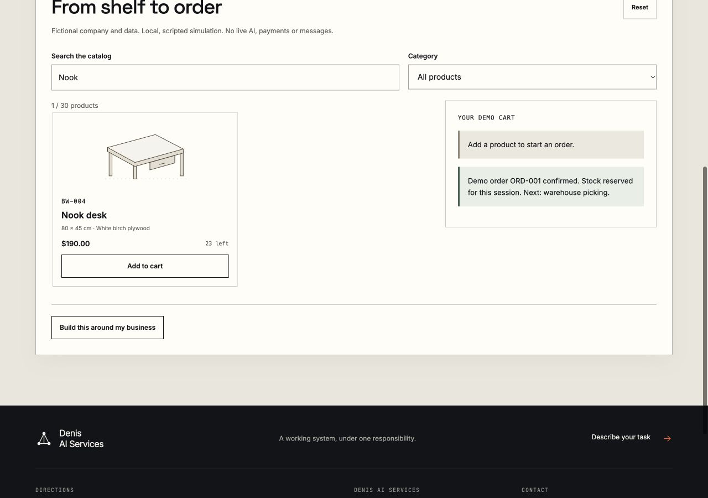The width and height of the screenshot is (708, 498).
Task: Follow the Describe your task link
Action: pyautogui.click(x=621, y=437)
